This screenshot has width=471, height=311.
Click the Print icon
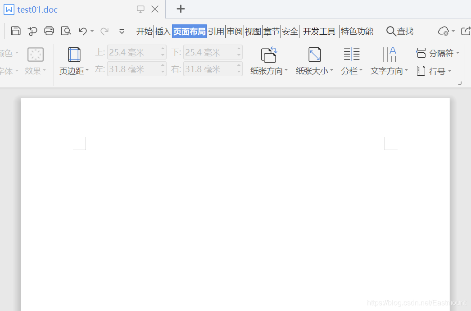coord(49,31)
